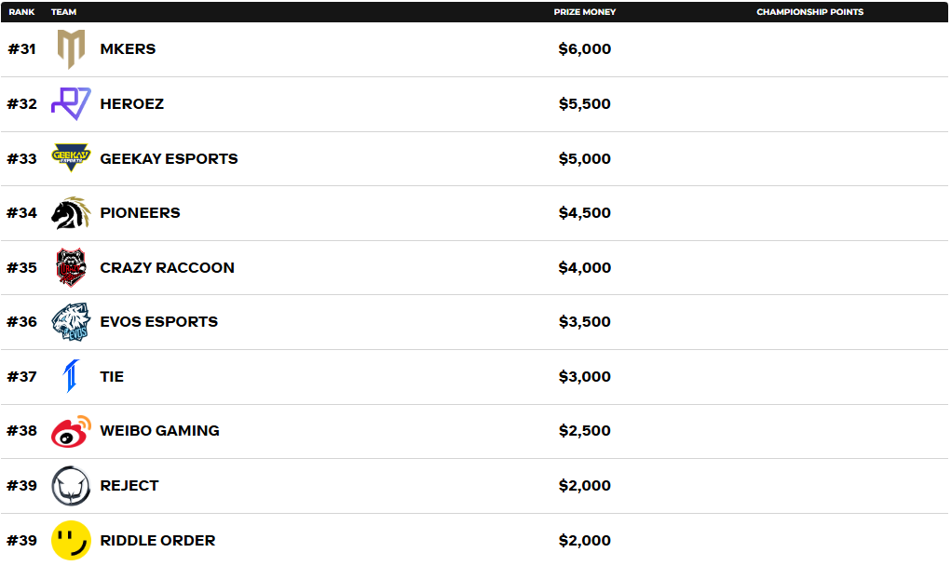The width and height of the screenshot is (951, 566).
Task: Open the GEEKAY ESPORTS team link
Action: point(169,158)
